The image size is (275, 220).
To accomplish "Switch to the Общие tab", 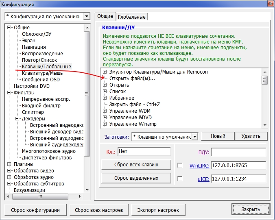I will click(105, 16).
